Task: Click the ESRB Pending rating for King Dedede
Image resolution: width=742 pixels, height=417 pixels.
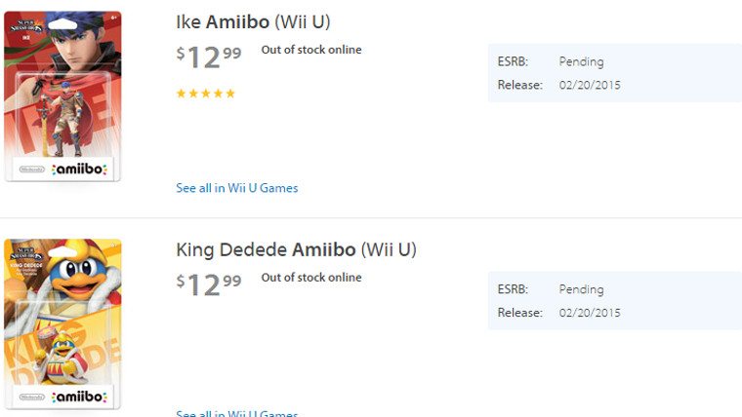Action: (581, 289)
